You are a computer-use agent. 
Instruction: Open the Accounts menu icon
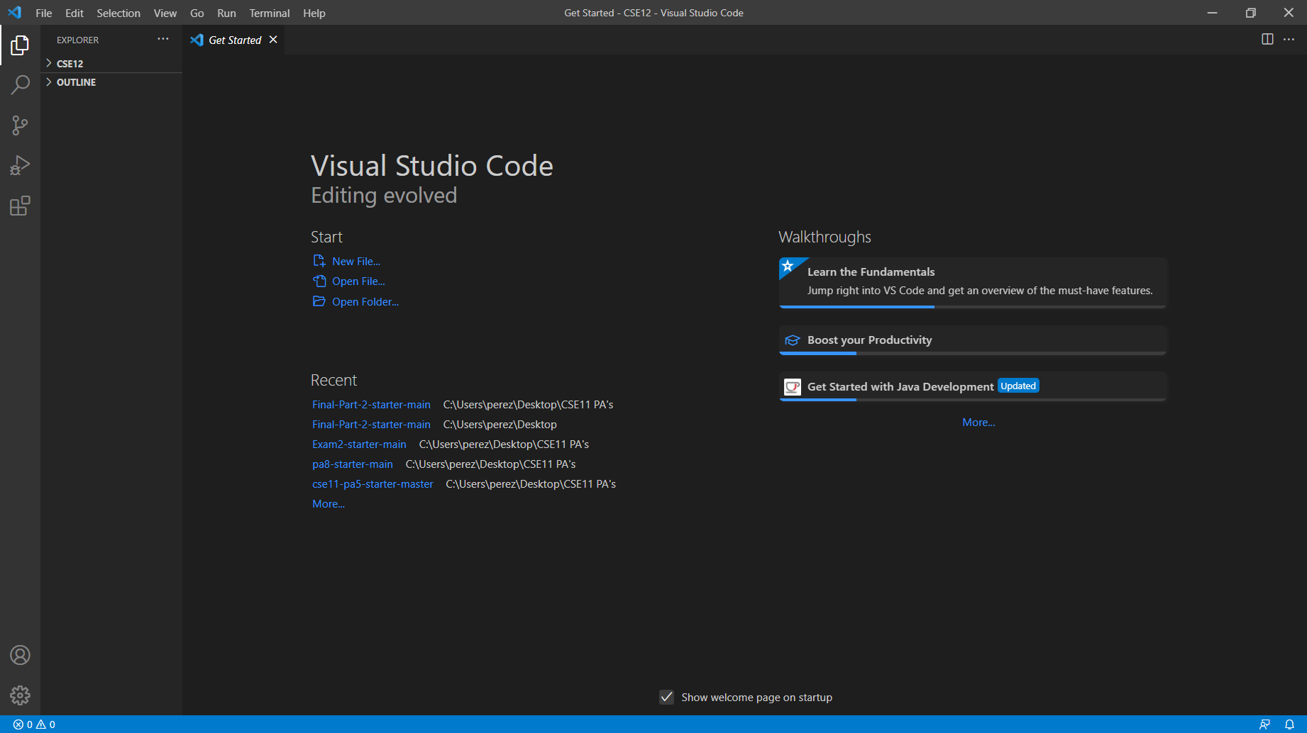[x=20, y=655]
